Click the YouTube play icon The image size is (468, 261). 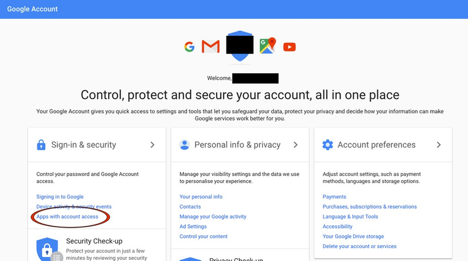[289, 47]
